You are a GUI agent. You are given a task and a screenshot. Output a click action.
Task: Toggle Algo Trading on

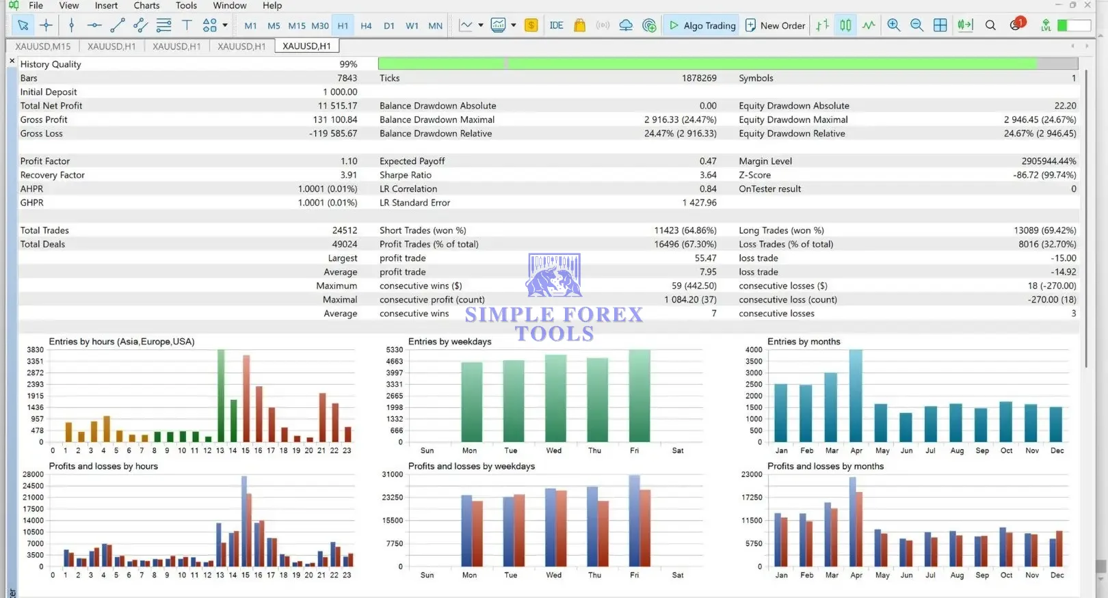click(x=702, y=25)
